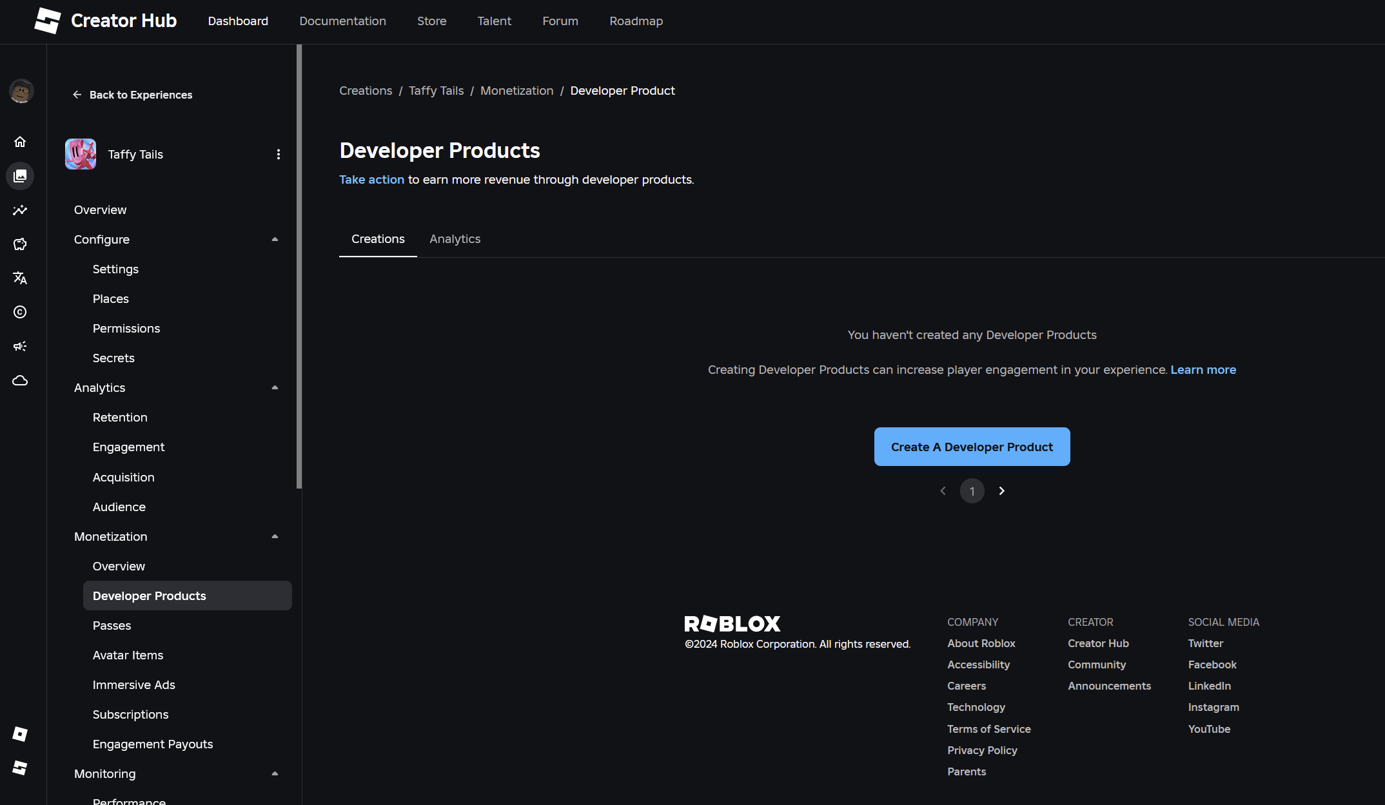Go to next page with right arrow

pyautogui.click(x=1001, y=490)
